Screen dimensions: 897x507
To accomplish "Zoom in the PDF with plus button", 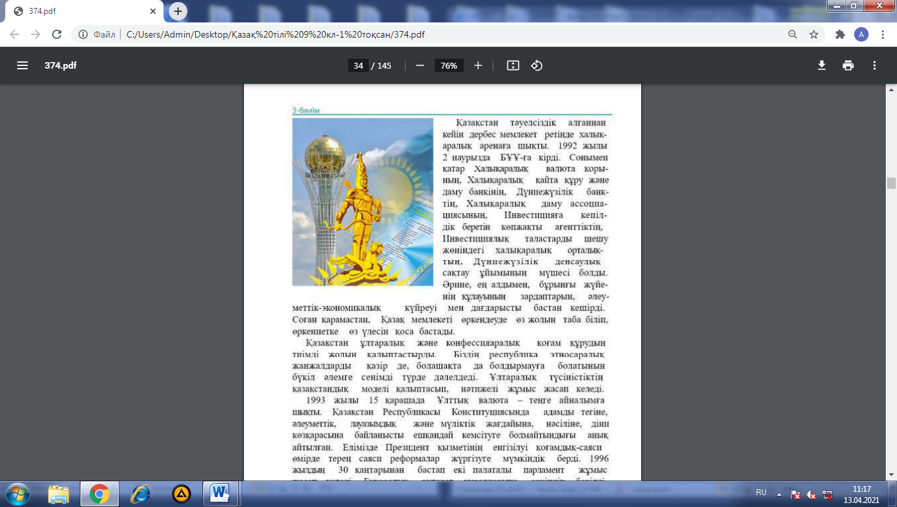I will coord(478,65).
